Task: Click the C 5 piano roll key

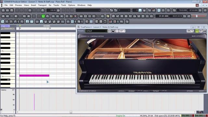Action: [7, 51]
